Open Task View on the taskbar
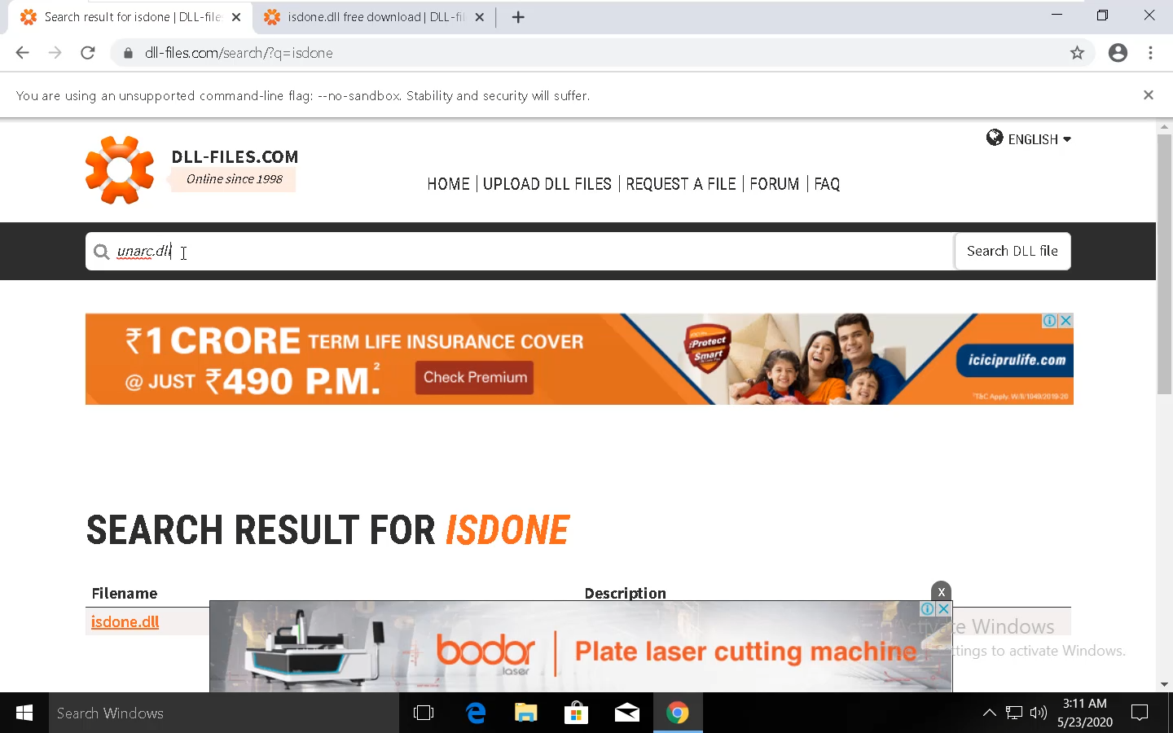Screen dimensions: 1173x733 [424, 713]
